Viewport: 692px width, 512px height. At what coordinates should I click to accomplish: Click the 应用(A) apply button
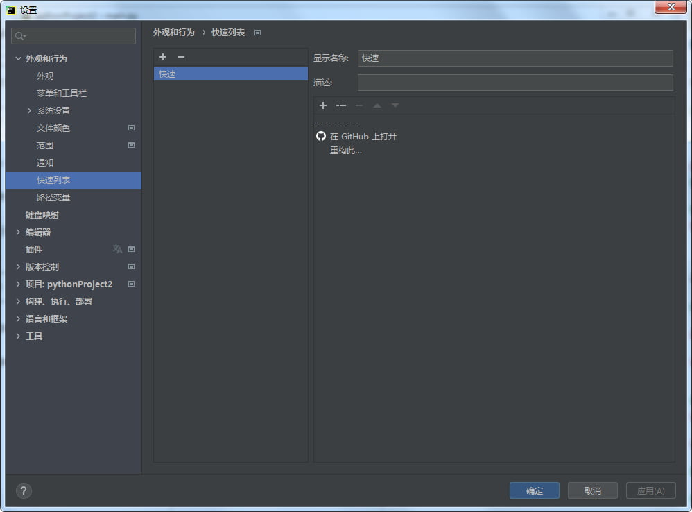(x=651, y=490)
